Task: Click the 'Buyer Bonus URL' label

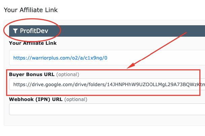Action: pyautogui.click(x=32, y=74)
